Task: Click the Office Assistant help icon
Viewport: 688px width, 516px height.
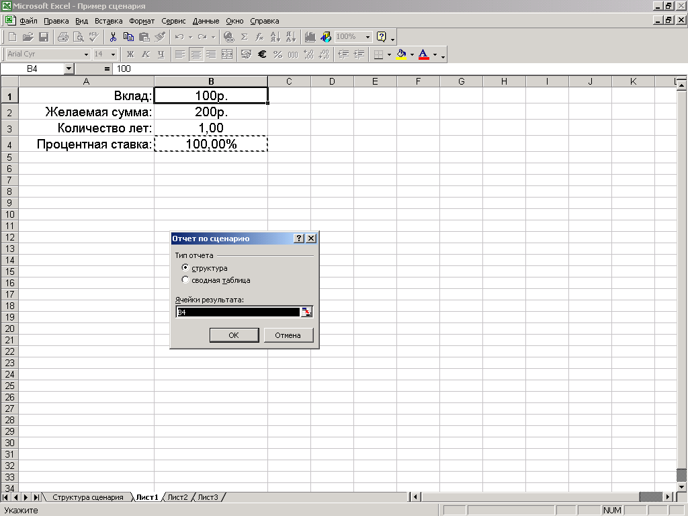Action: tap(382, 37)
